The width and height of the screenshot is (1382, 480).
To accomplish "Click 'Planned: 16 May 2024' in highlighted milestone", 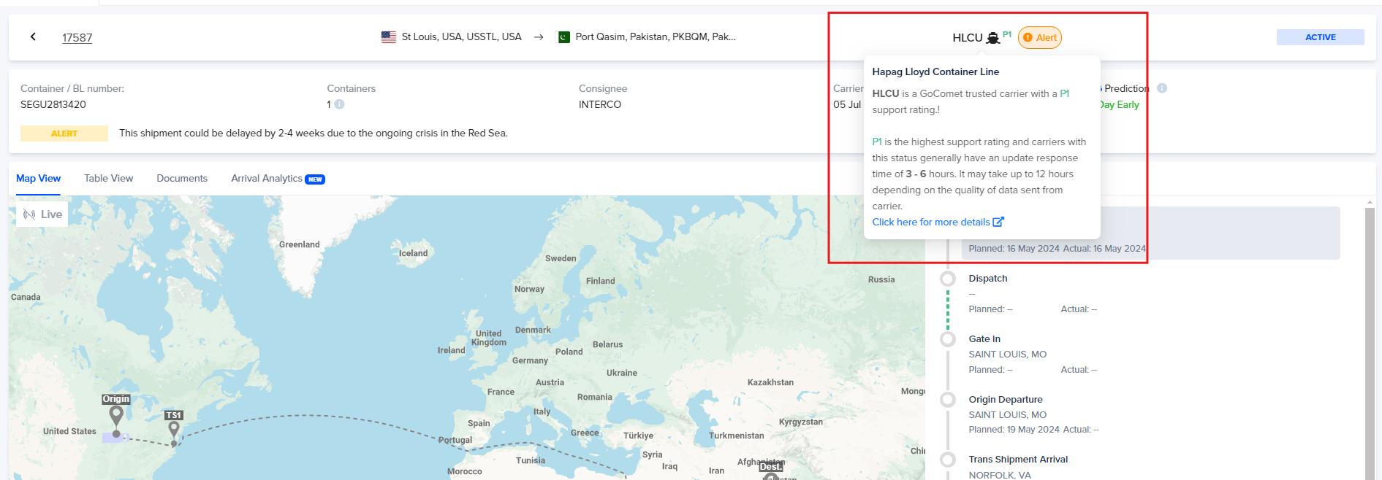I will (1014, 249).
